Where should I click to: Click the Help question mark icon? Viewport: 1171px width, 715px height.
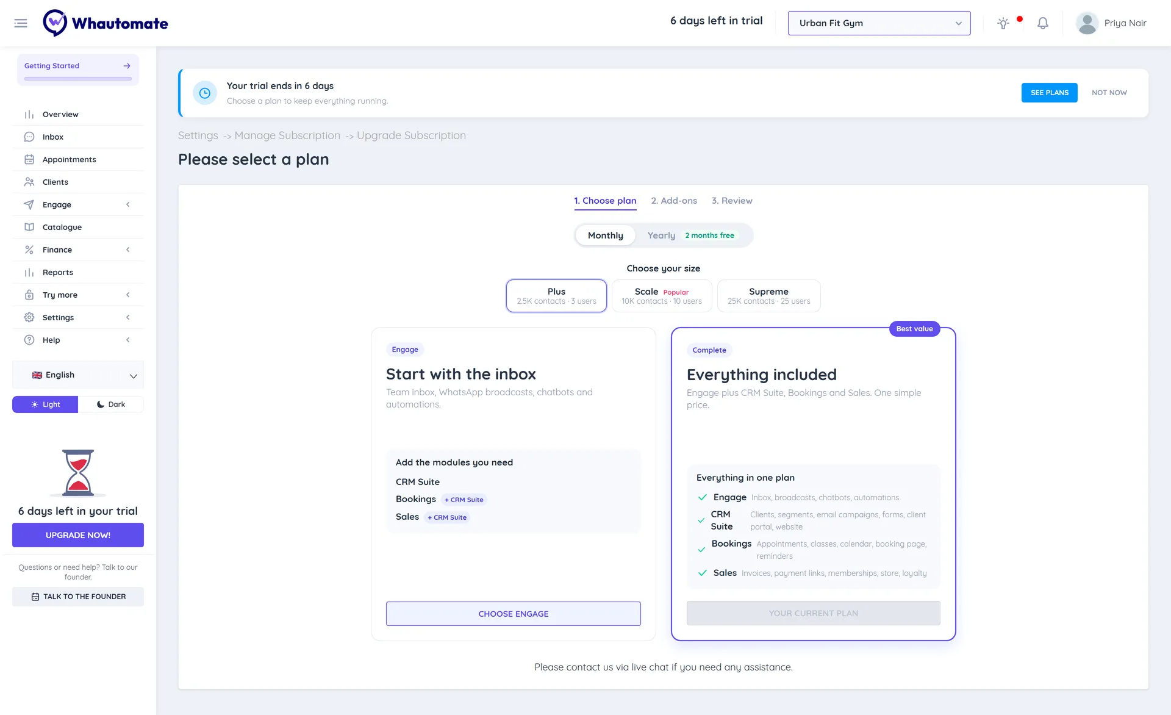pyautogui.click(x=29, y=340)
